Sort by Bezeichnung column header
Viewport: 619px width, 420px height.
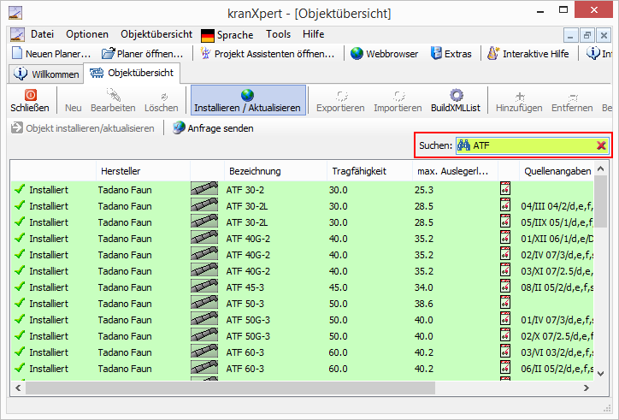[254, 171]
